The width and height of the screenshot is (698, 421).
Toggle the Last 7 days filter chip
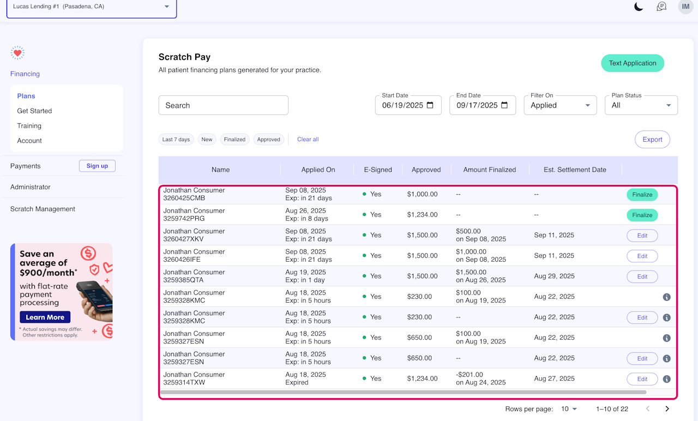(176, 140)
